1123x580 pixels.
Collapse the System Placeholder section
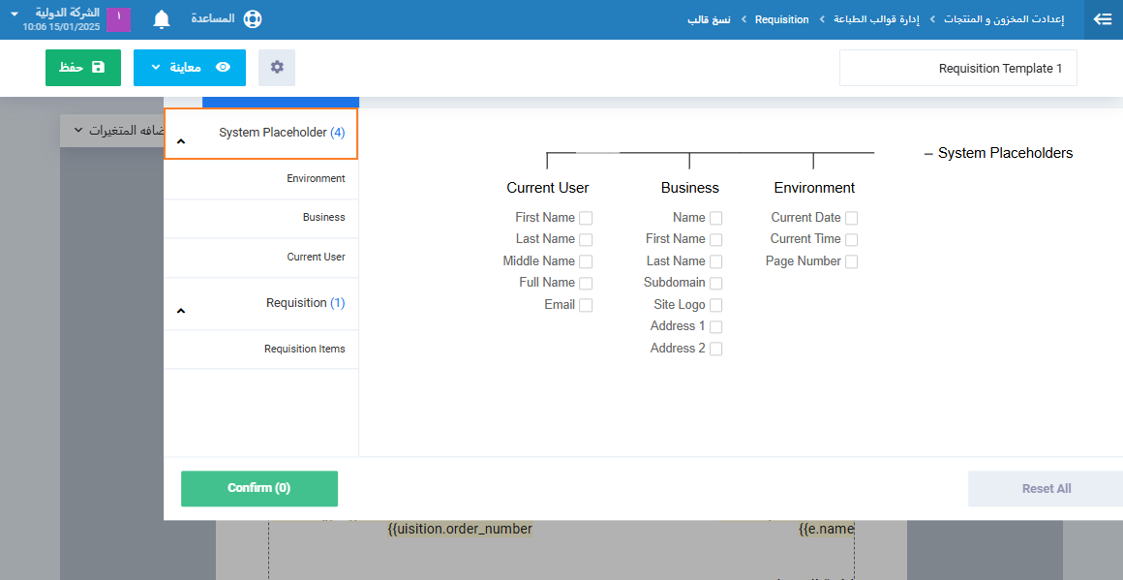coord(180,141)
